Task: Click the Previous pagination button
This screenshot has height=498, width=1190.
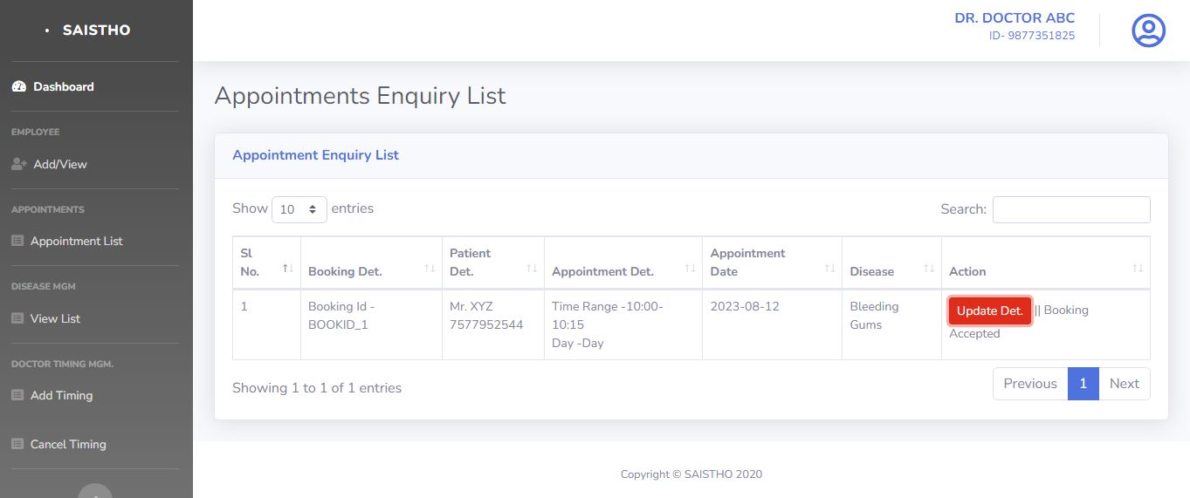Action: 1029,384
